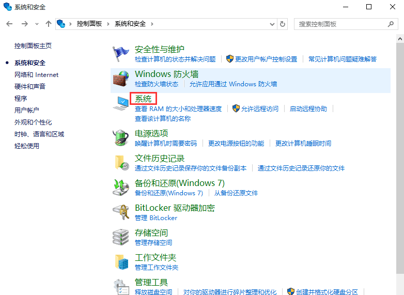Click the System computer monitor icon

tap(120, 103)
